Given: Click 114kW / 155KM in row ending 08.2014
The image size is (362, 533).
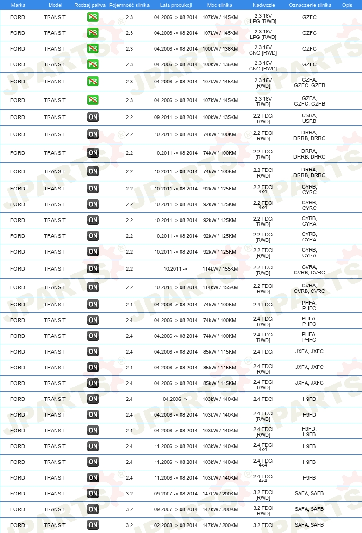Looking at the screenshot, I should (x=220, y=287).
